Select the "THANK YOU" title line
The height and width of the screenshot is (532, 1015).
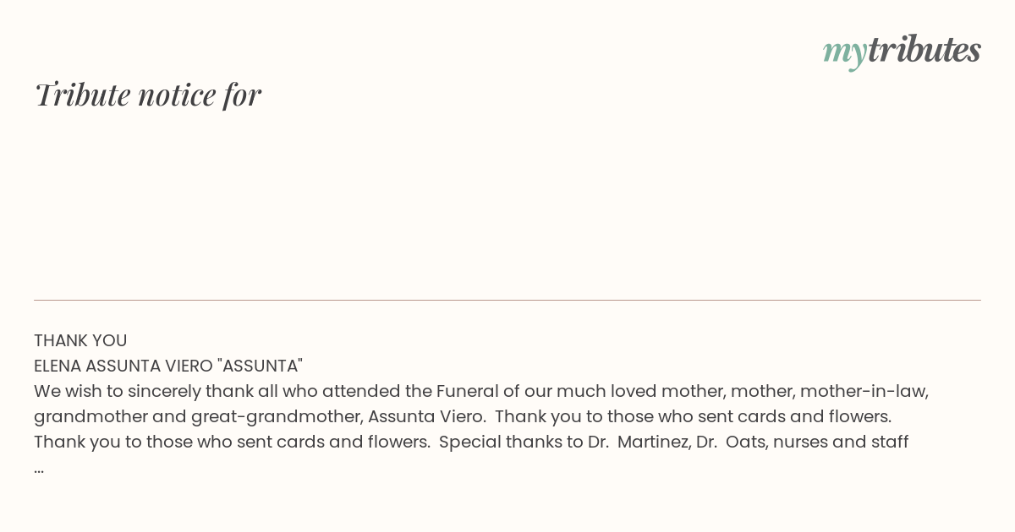click(x=80, y=340)
